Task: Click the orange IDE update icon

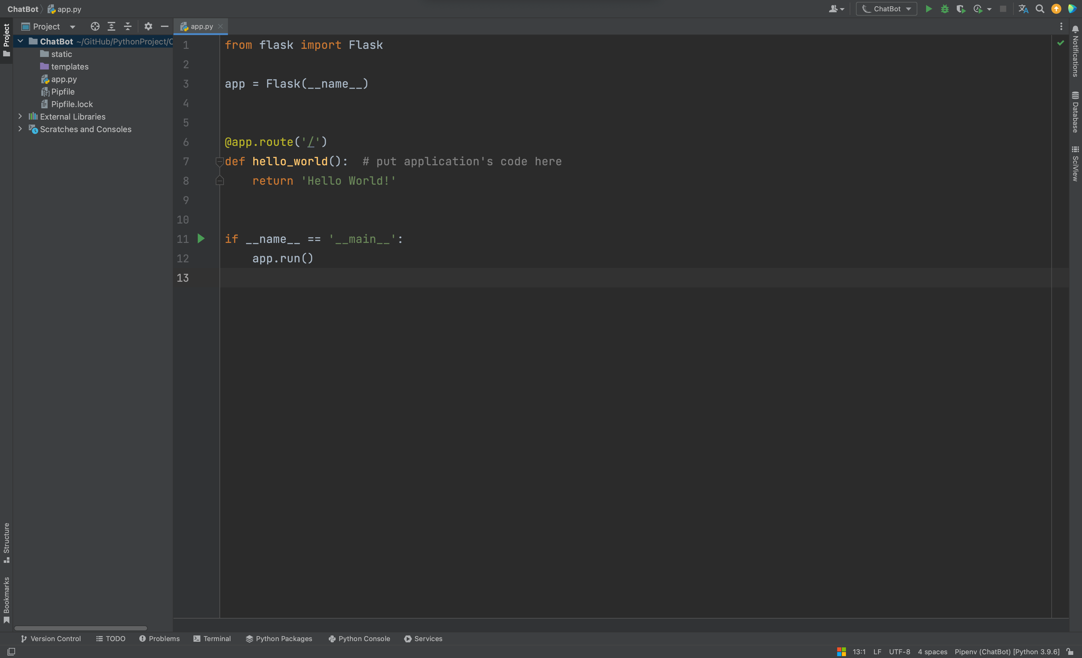Action: [1056, 9]
